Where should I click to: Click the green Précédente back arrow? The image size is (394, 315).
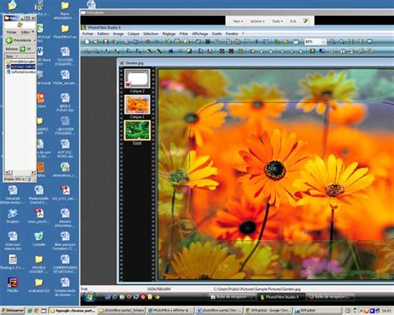tap(9, 40)
